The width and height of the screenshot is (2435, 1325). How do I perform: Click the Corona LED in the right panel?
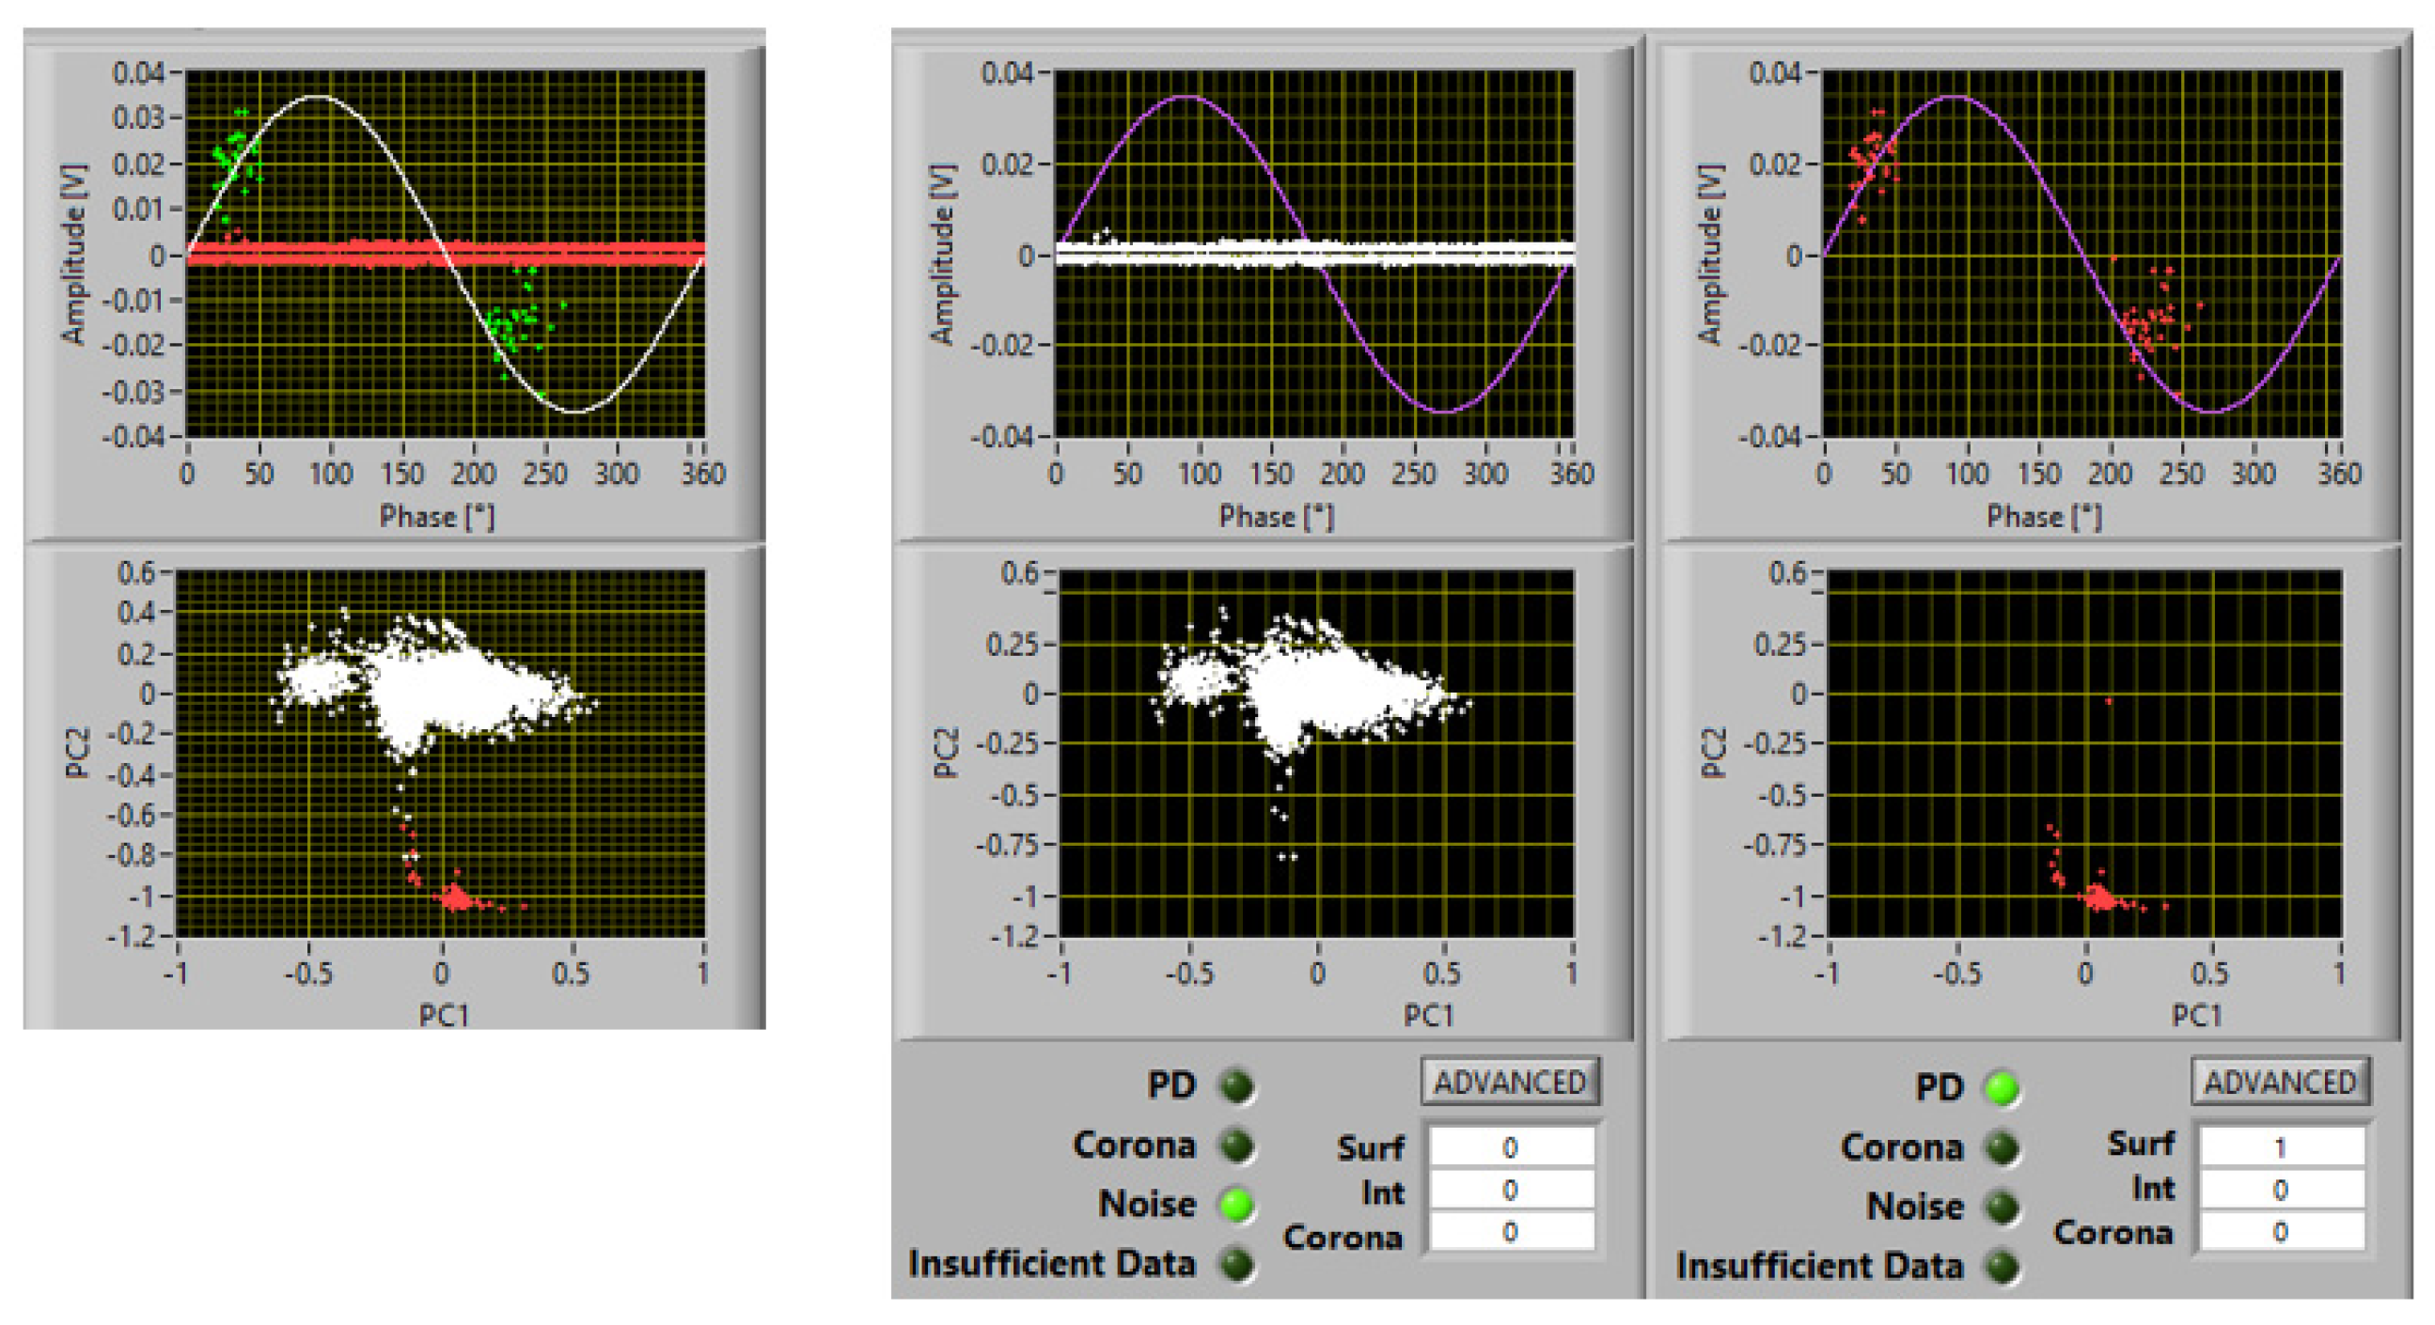[2003, 1148]
